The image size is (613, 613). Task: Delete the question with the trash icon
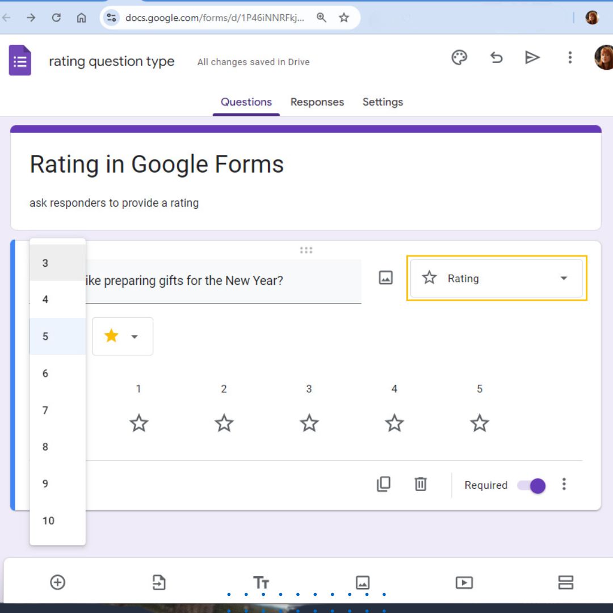pyautogui.click(x=420, y=484)
